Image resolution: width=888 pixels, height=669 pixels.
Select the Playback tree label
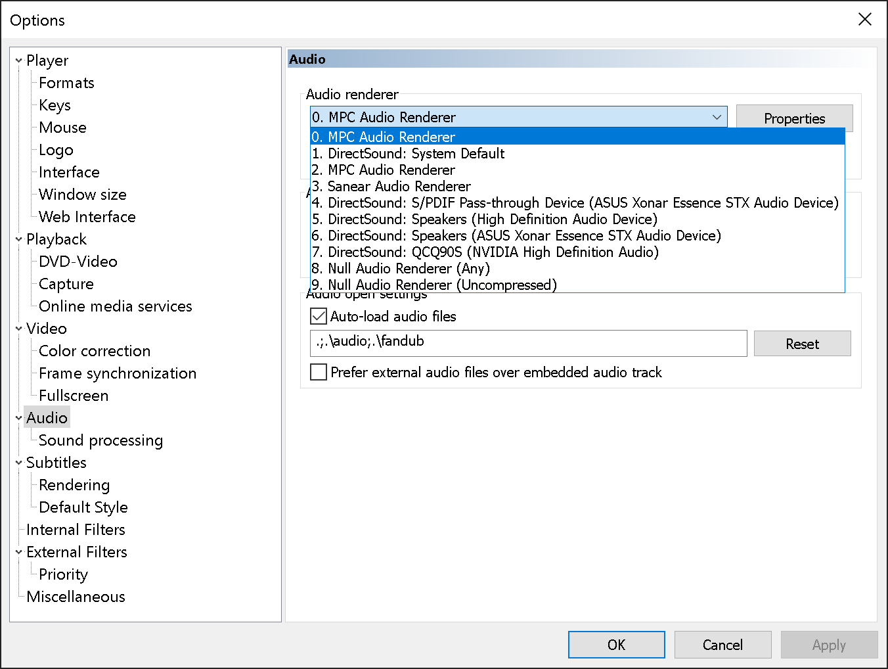pyautogui.click(x=56, y=239)
